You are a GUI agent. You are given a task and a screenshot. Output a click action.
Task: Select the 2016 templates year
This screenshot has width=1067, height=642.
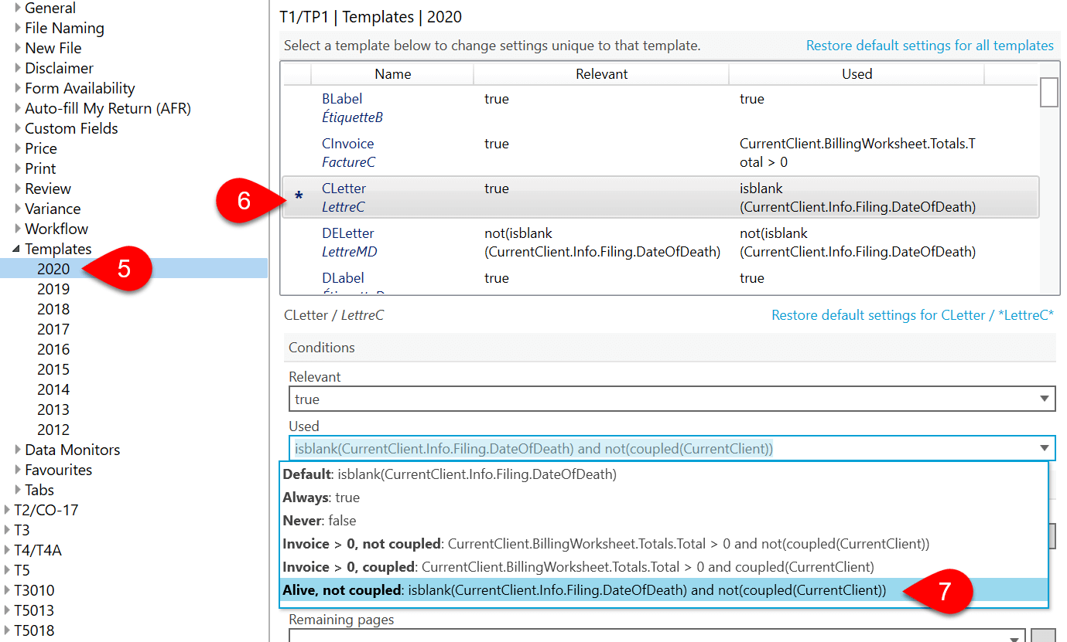[53, 349]
